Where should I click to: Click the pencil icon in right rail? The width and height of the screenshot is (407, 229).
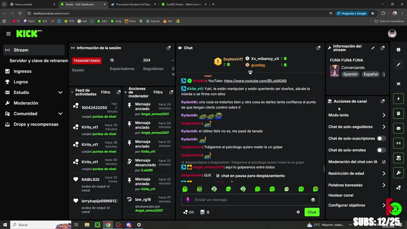tap(398, 65)
